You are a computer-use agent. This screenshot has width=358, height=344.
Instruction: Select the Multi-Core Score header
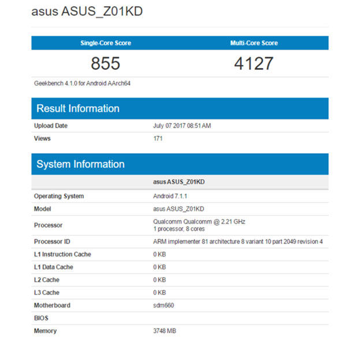(253, 43)
